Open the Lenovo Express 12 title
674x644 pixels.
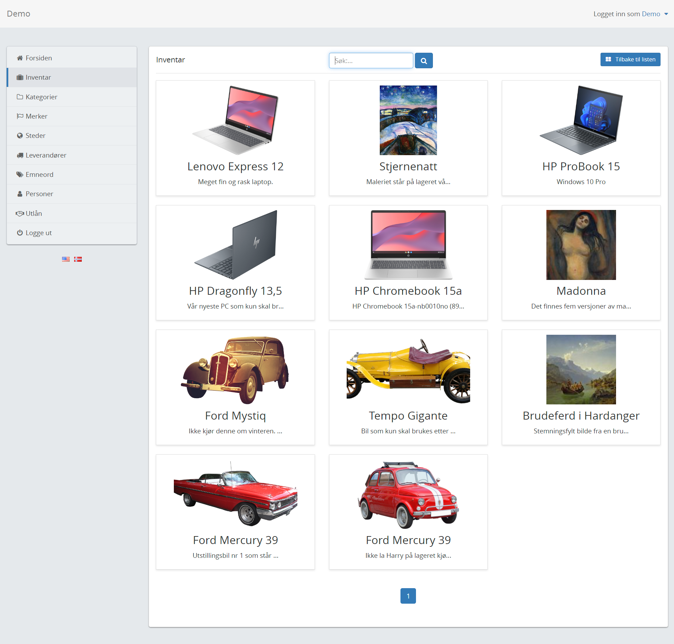point(235,167)
